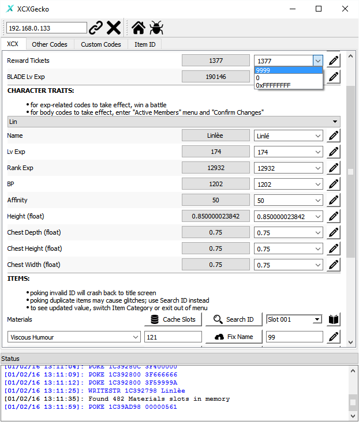
Task: Click the pencil icon for Rank Exp
Action: (x=334, y=168)
